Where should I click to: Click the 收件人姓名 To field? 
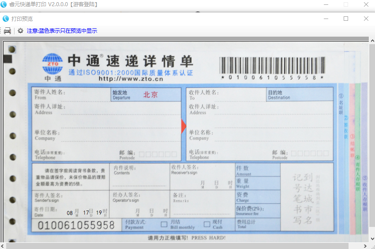(x=226, y=94)
